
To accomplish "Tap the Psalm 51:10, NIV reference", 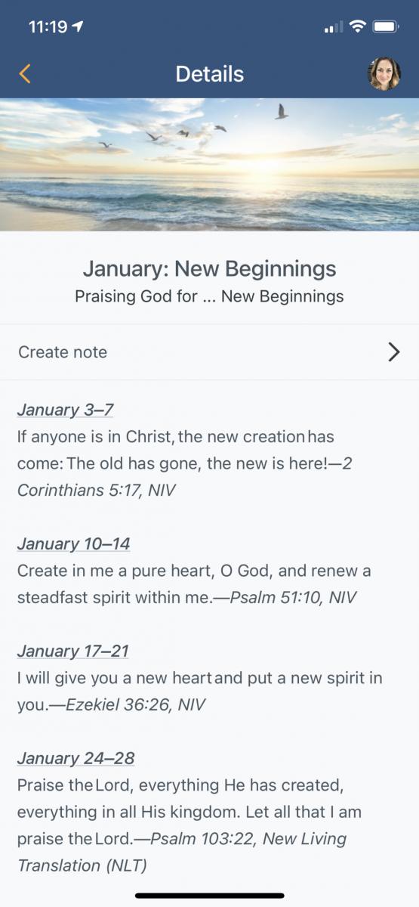I will (x=293, y=598).
